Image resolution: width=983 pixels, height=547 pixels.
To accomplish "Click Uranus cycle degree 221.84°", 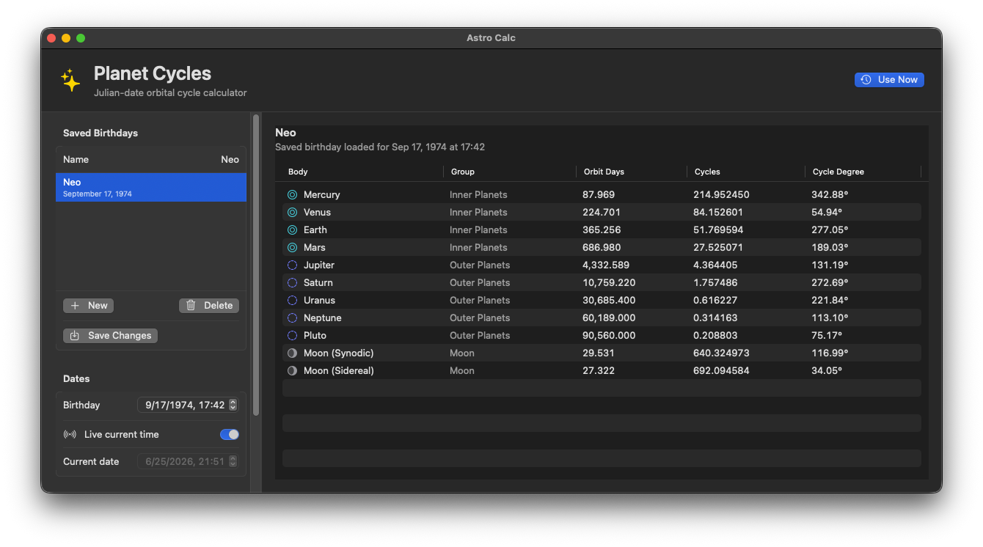I will click(x=830, y=301).
